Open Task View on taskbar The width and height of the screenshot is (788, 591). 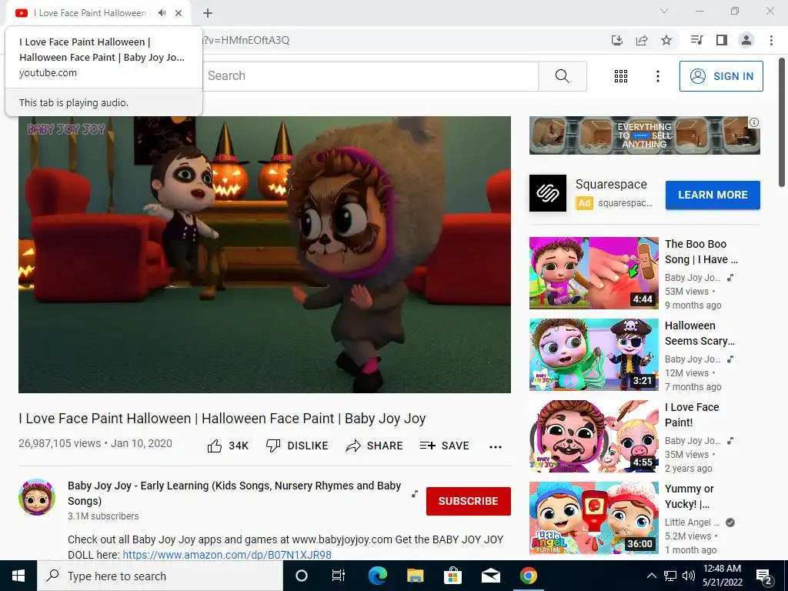tap(339, 576)
